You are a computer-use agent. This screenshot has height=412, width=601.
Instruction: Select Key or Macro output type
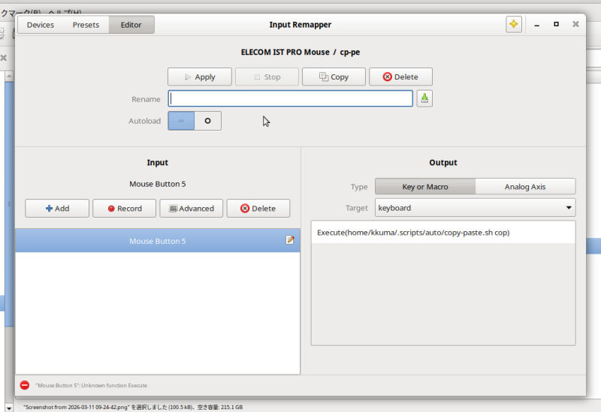point(424,186)
